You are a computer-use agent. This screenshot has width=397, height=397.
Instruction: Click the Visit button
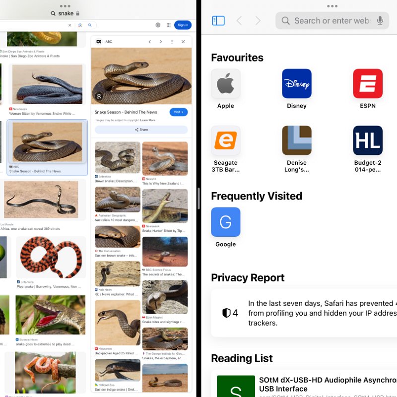coord(179,112)
